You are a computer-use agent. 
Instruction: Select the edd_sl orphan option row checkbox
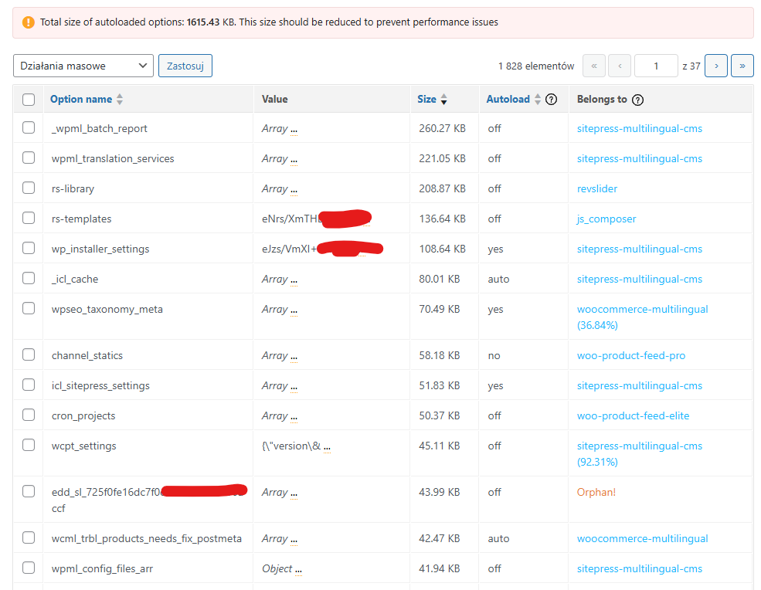[29, 491]
